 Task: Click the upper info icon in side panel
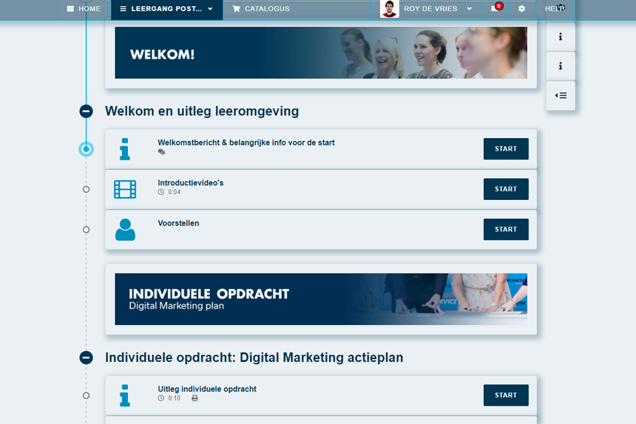coord(560,37)
